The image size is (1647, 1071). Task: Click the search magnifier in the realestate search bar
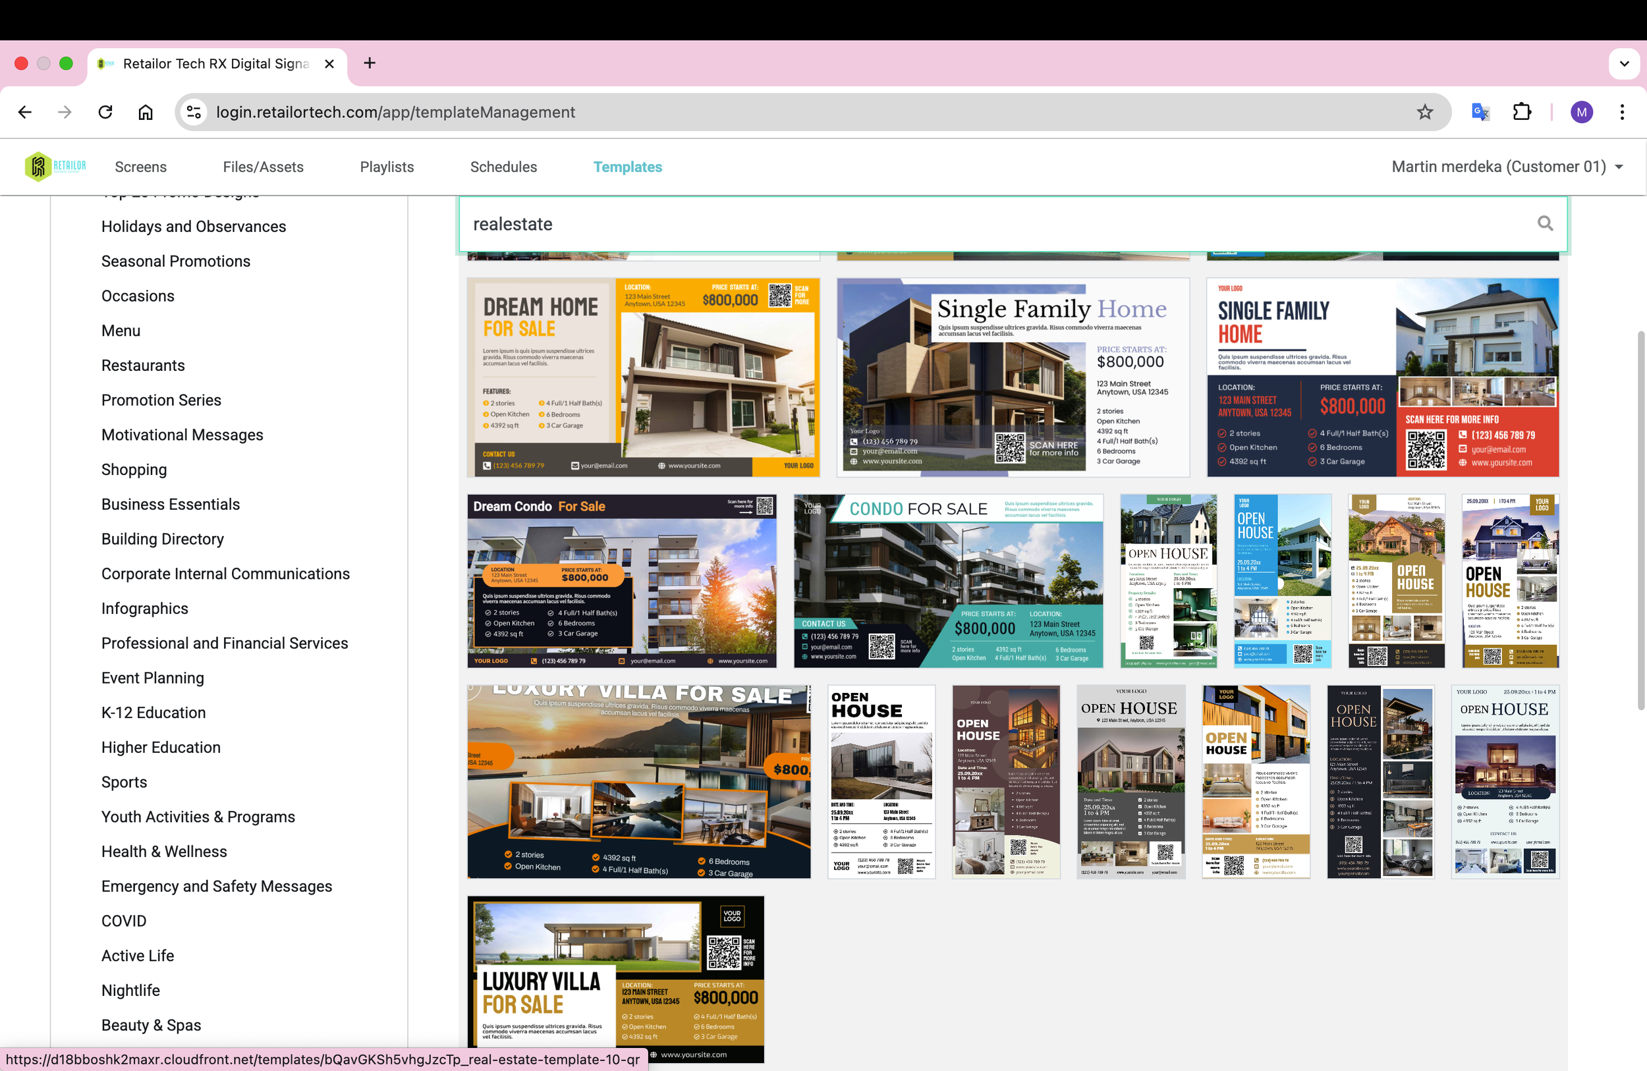(x=1546, y=223)
